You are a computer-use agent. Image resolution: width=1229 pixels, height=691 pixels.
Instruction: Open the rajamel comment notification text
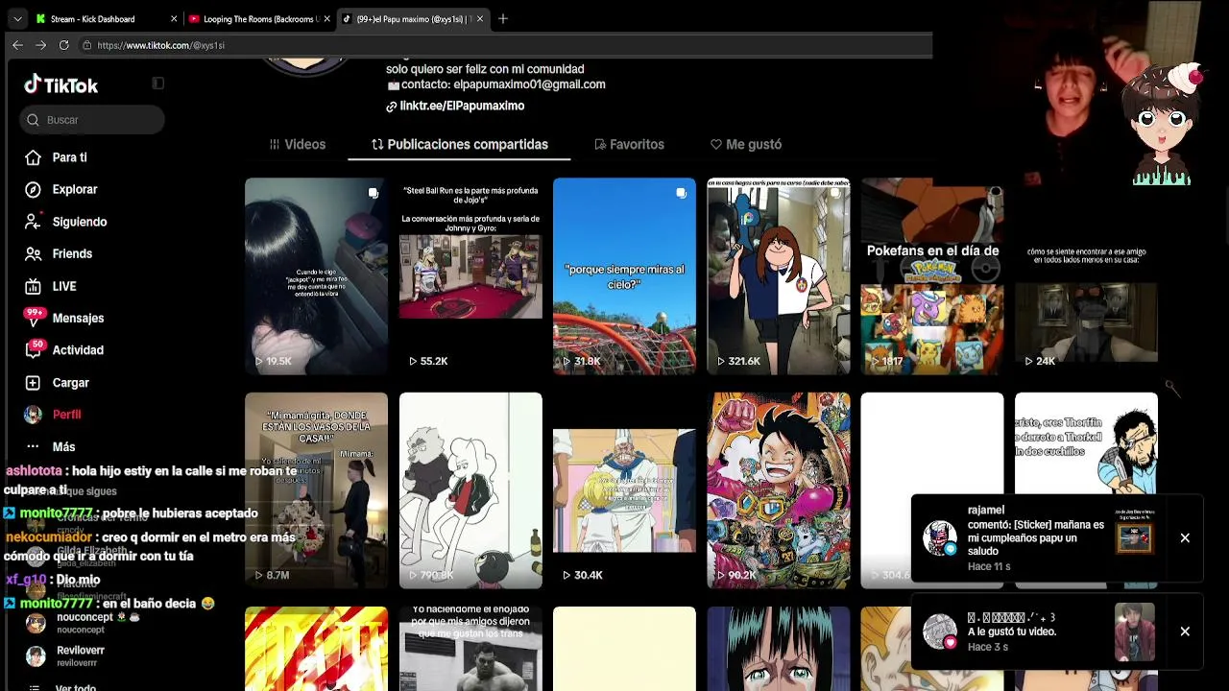pos(1036,538)
